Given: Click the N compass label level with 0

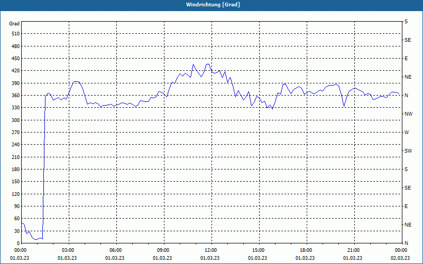Looking at the screenshot, I should click(x=406, y=243).
